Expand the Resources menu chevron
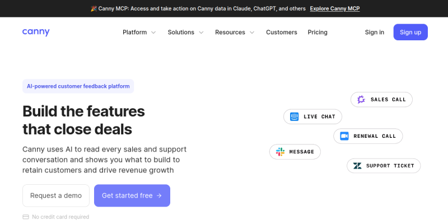Screen dimensions: 448x224 tap(252, 32)
